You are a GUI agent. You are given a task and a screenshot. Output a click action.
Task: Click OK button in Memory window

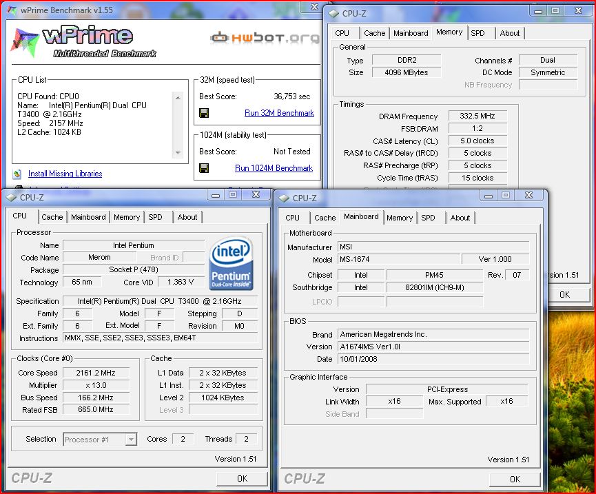[564, 295]
